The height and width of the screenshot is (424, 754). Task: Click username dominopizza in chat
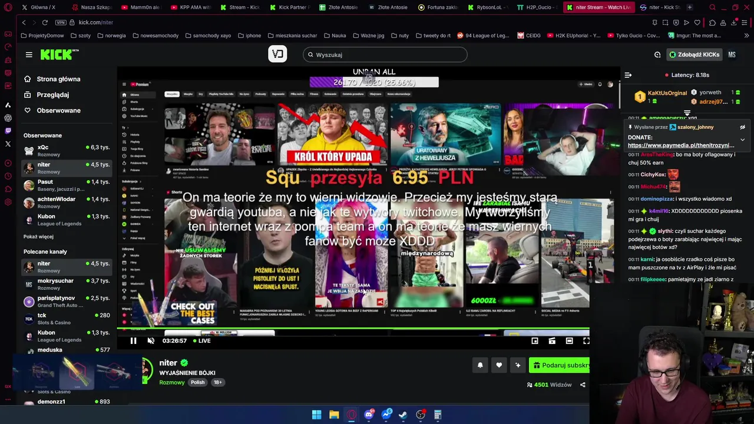(656, 199)
